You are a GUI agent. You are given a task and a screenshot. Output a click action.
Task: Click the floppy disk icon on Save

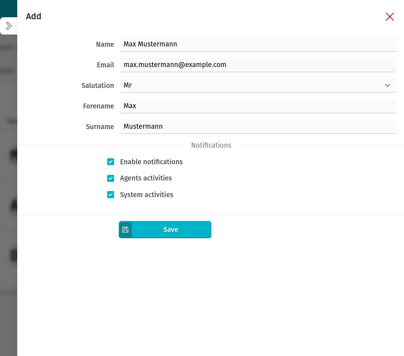125,230
